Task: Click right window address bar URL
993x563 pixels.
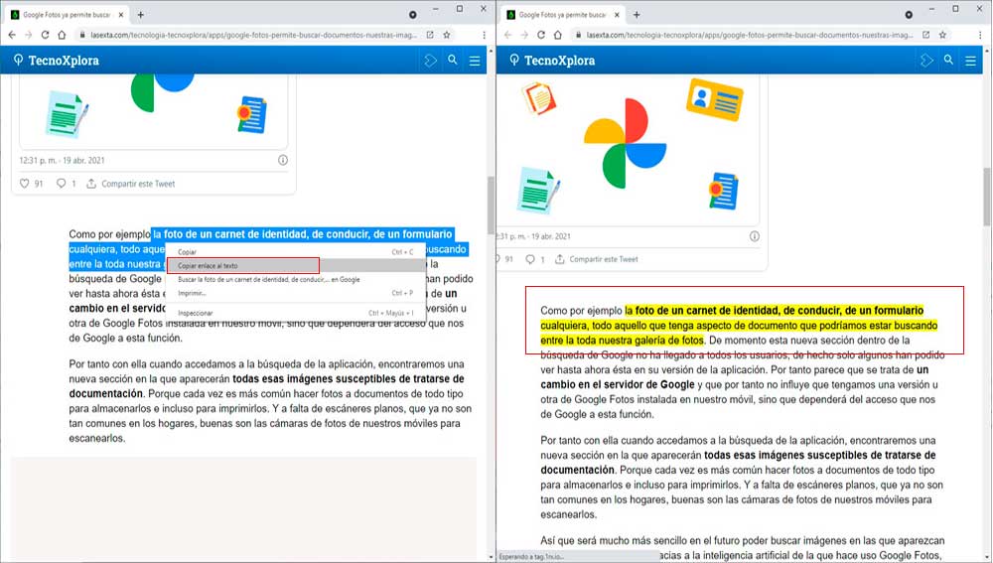Action: point(749,35)
